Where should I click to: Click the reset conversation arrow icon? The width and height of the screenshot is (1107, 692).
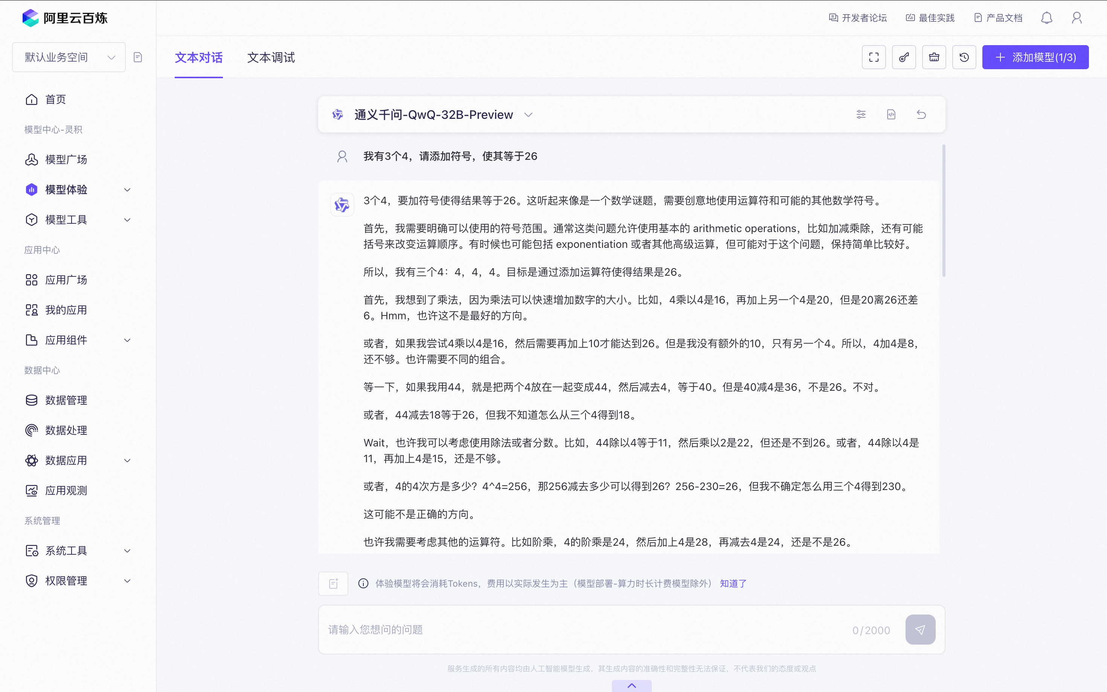(x=921, y=114)
